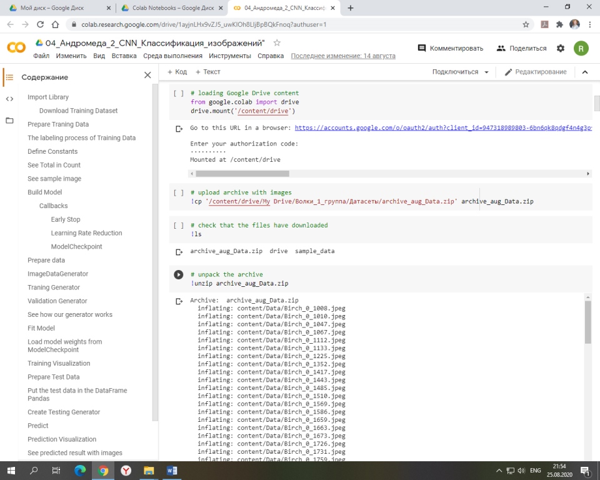Toggle run bracket of drive mount cell
Image resolution: width=600 pixels, height=480 pixels.
tap(178, 93)
